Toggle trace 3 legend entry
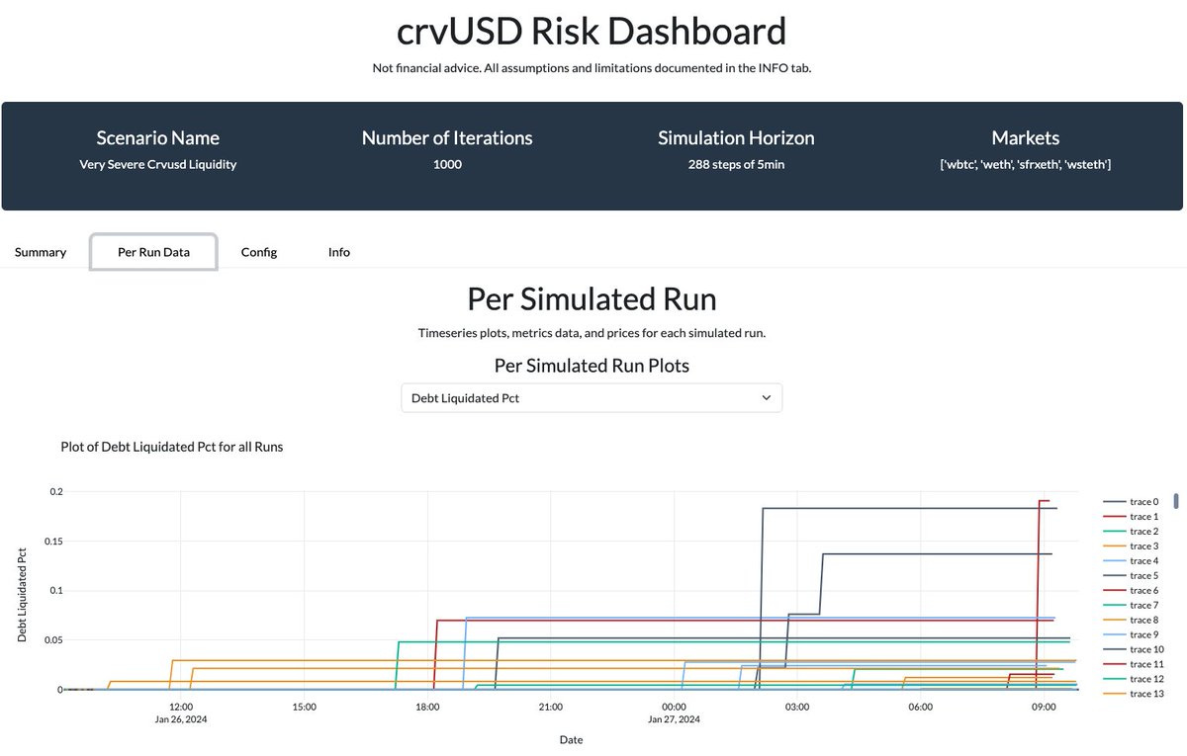 coord(1131,546)
